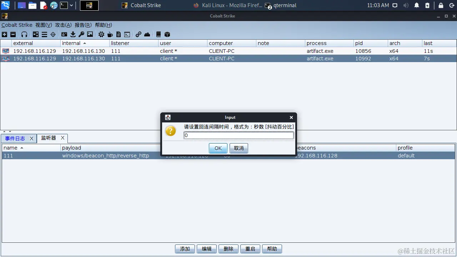
Task: Click the terminal prompt icon in toolbar
Action: (x=127, y=35)
